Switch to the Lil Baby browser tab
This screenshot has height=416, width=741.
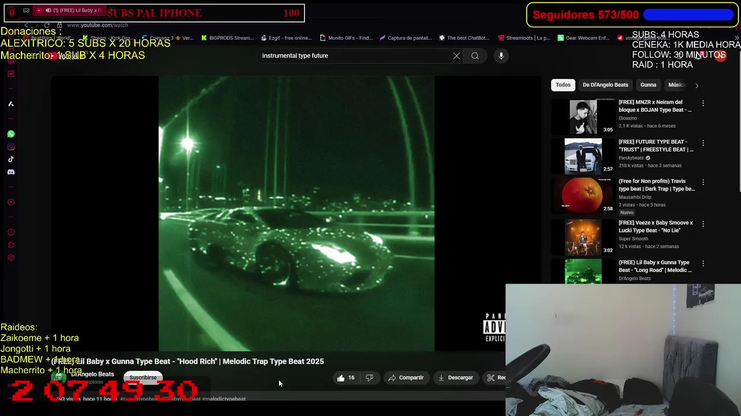click(x=69, y=10)
